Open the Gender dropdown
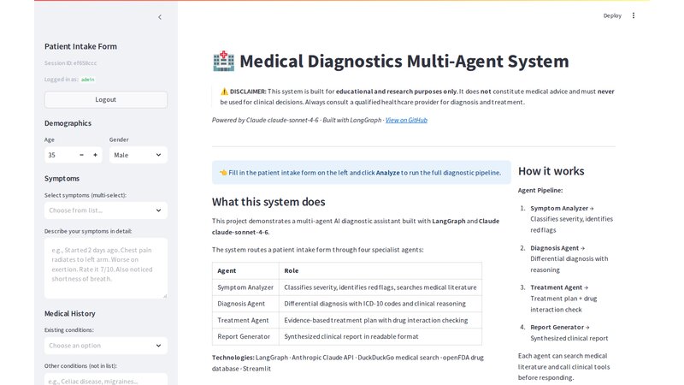This screenshot has width=684, height=385. [138, 155]
